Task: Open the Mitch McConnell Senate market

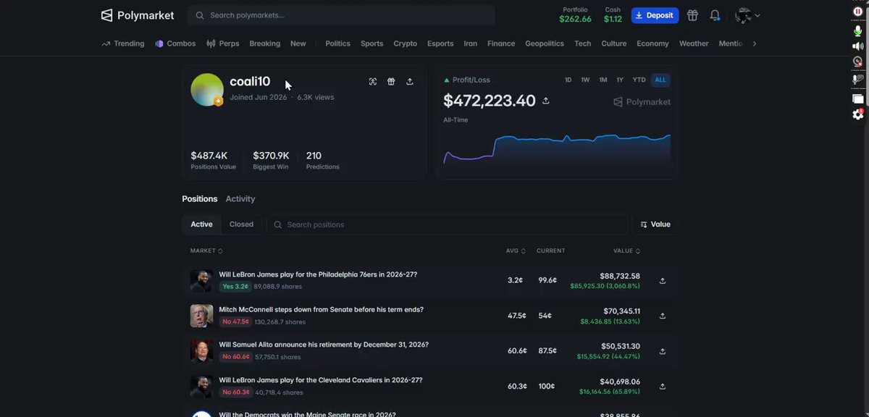Action: click(x=321, y=309)
